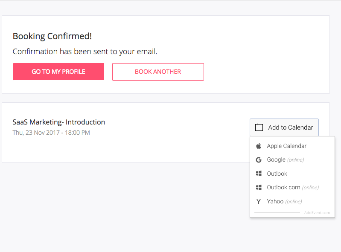Click the Windows icon beside Outlook.com
The height and width of the screenshot is (252, 341).
pyautogui.click(x=259, y=188)
